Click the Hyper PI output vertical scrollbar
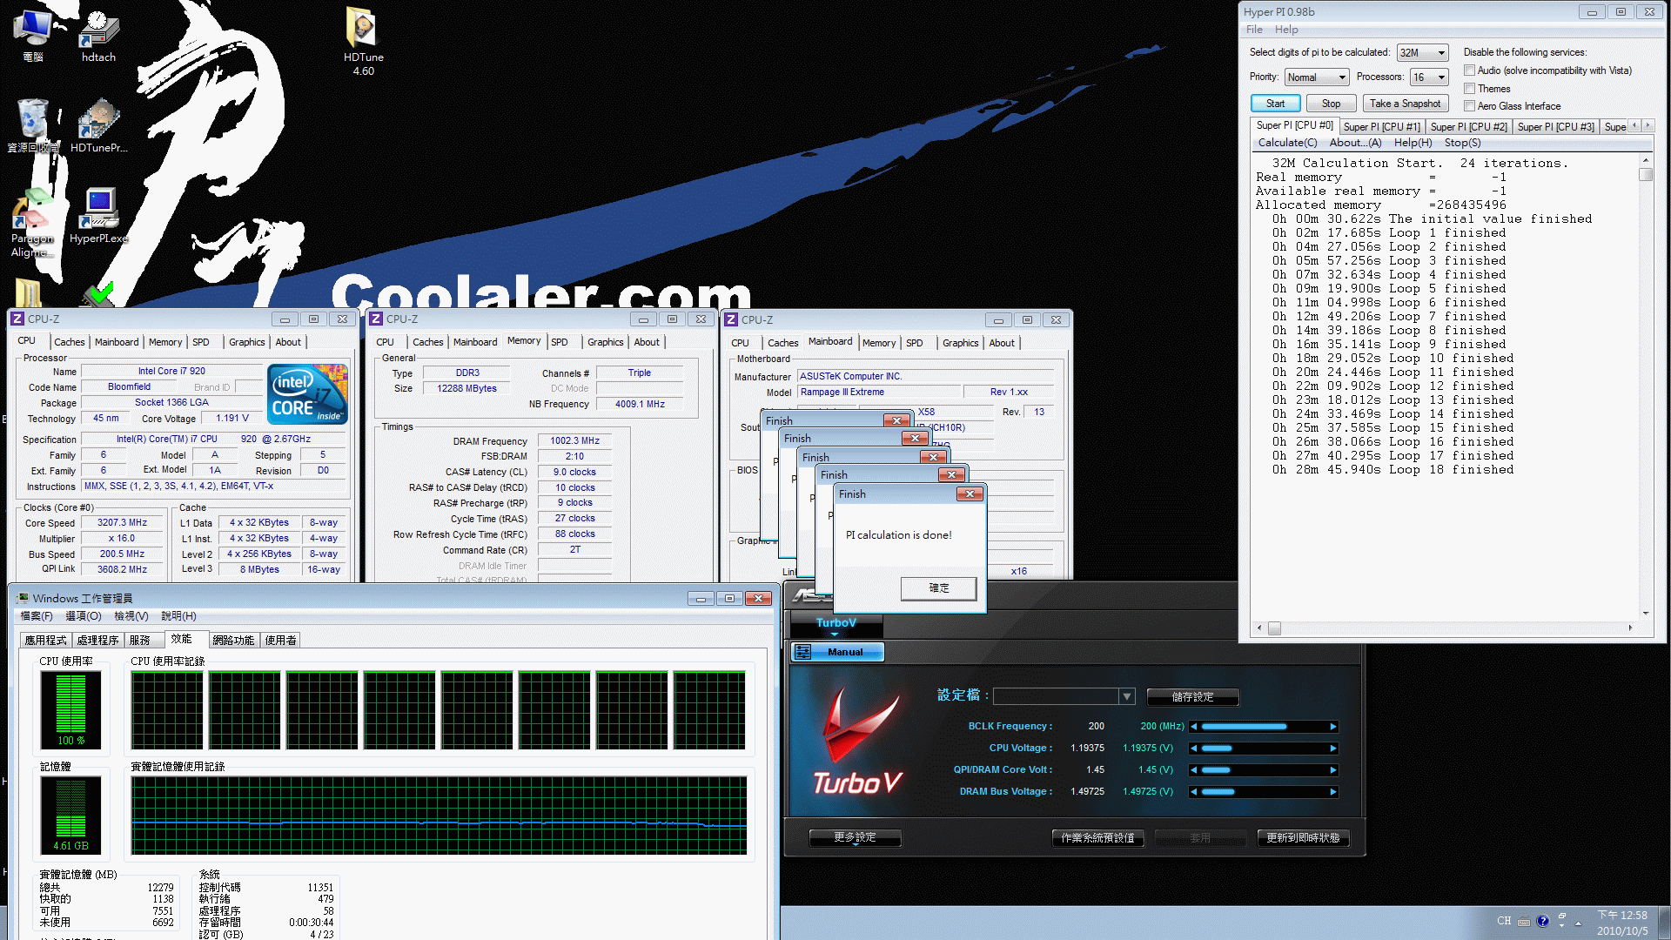Image resolution: width=1671 pixels, height=940 pixels. (x=1645, y=386)
